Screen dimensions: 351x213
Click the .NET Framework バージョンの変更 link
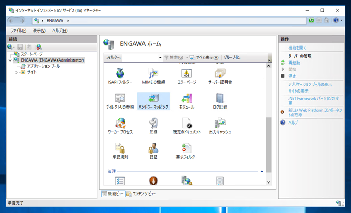(313, 101)
